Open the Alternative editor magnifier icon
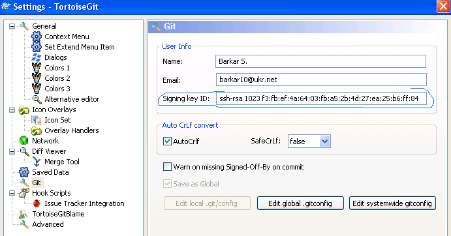 point(37,99)
